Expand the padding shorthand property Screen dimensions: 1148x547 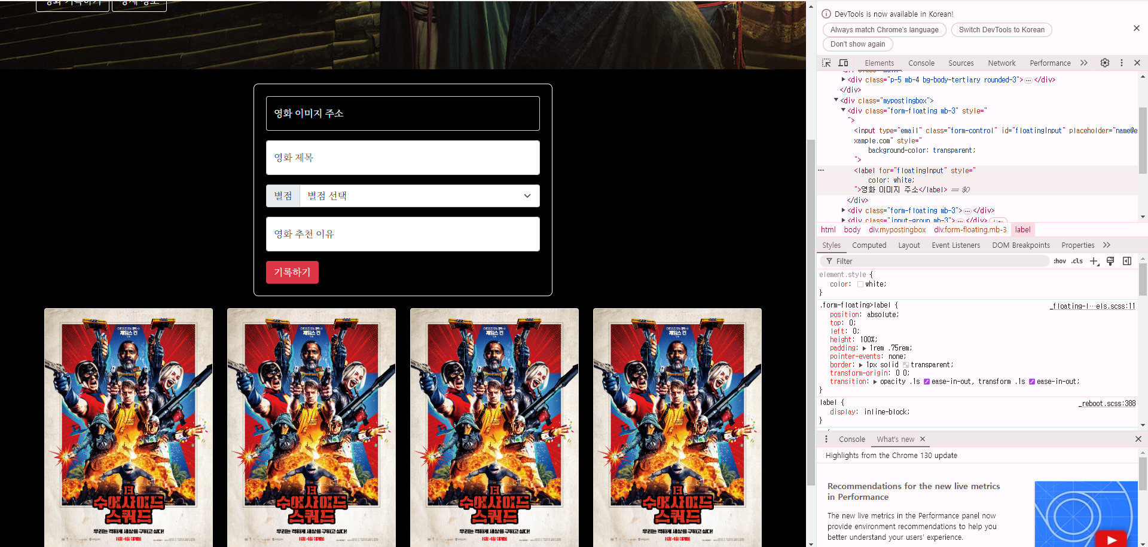(x=864, y=348)
